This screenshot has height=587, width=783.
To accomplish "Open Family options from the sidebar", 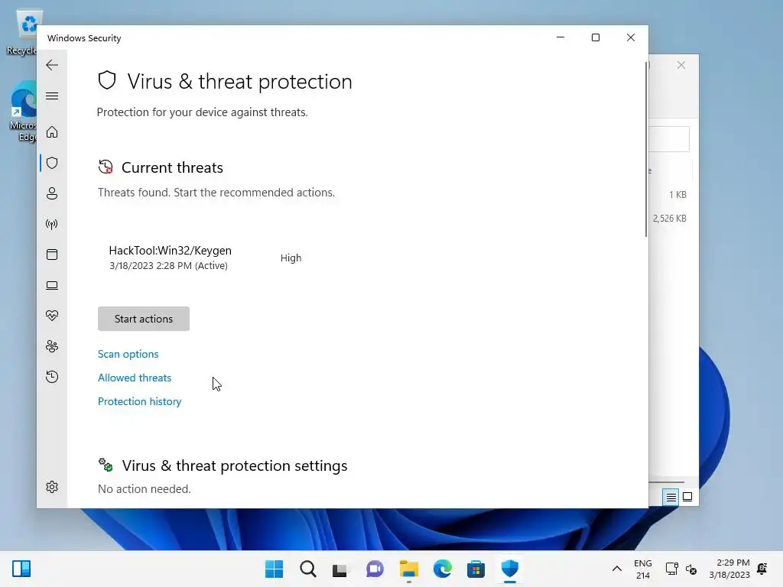I will (x=52, y=346).
